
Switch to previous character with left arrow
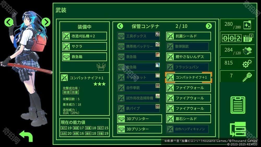(x=9, y=22)
